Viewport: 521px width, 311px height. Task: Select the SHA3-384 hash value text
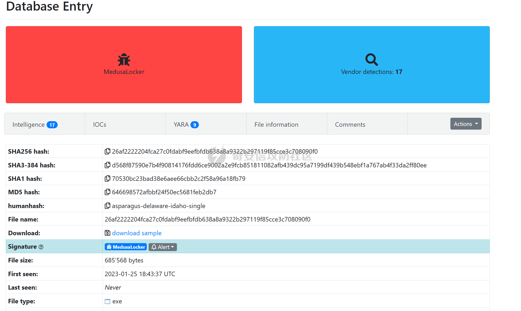269,165
